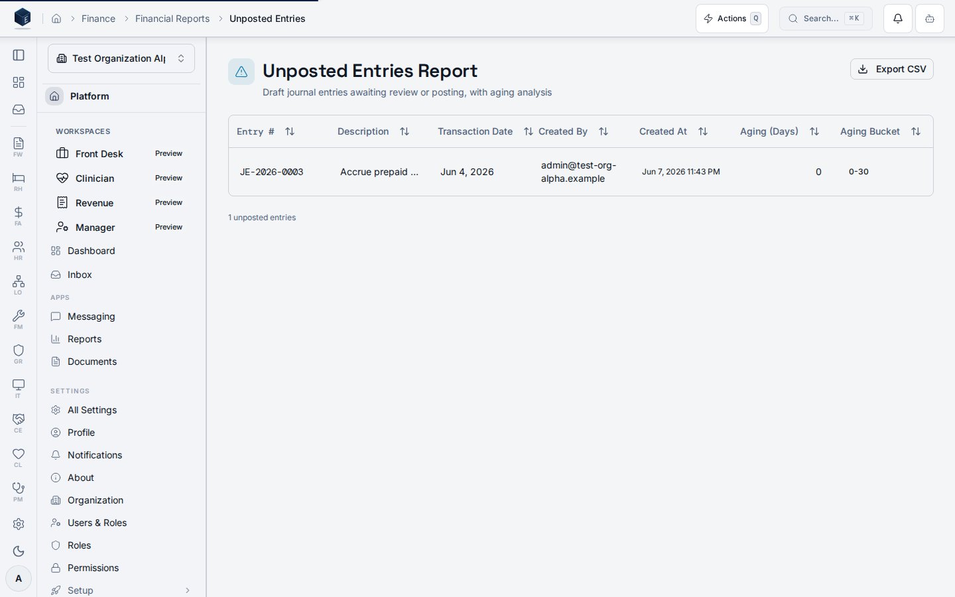Toggle dark mode moon icon
The height and width of the screenshot is (597, 955).
pos(19,551)
